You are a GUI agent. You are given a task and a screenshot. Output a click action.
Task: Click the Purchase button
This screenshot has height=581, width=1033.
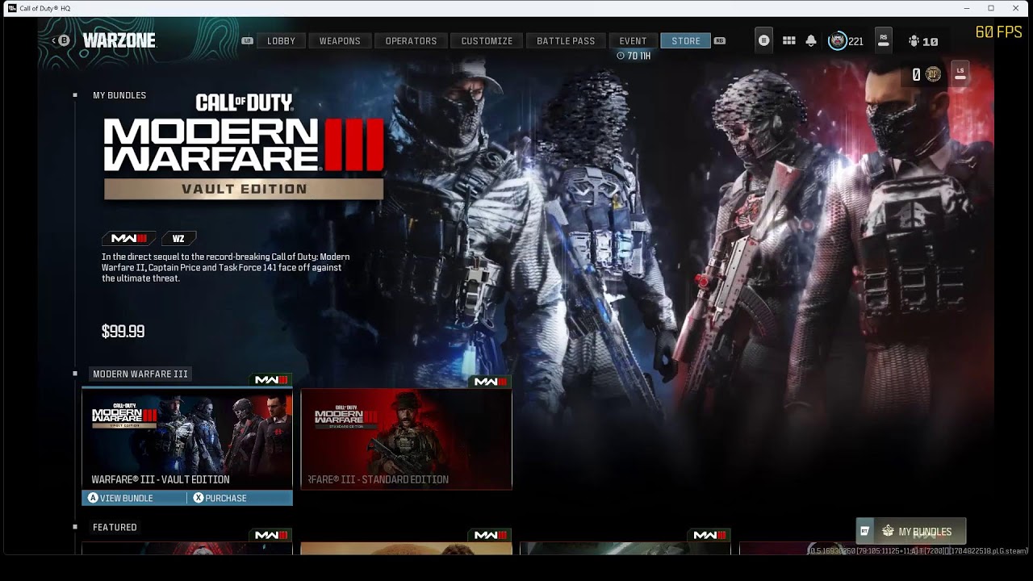tap(240, 498)
